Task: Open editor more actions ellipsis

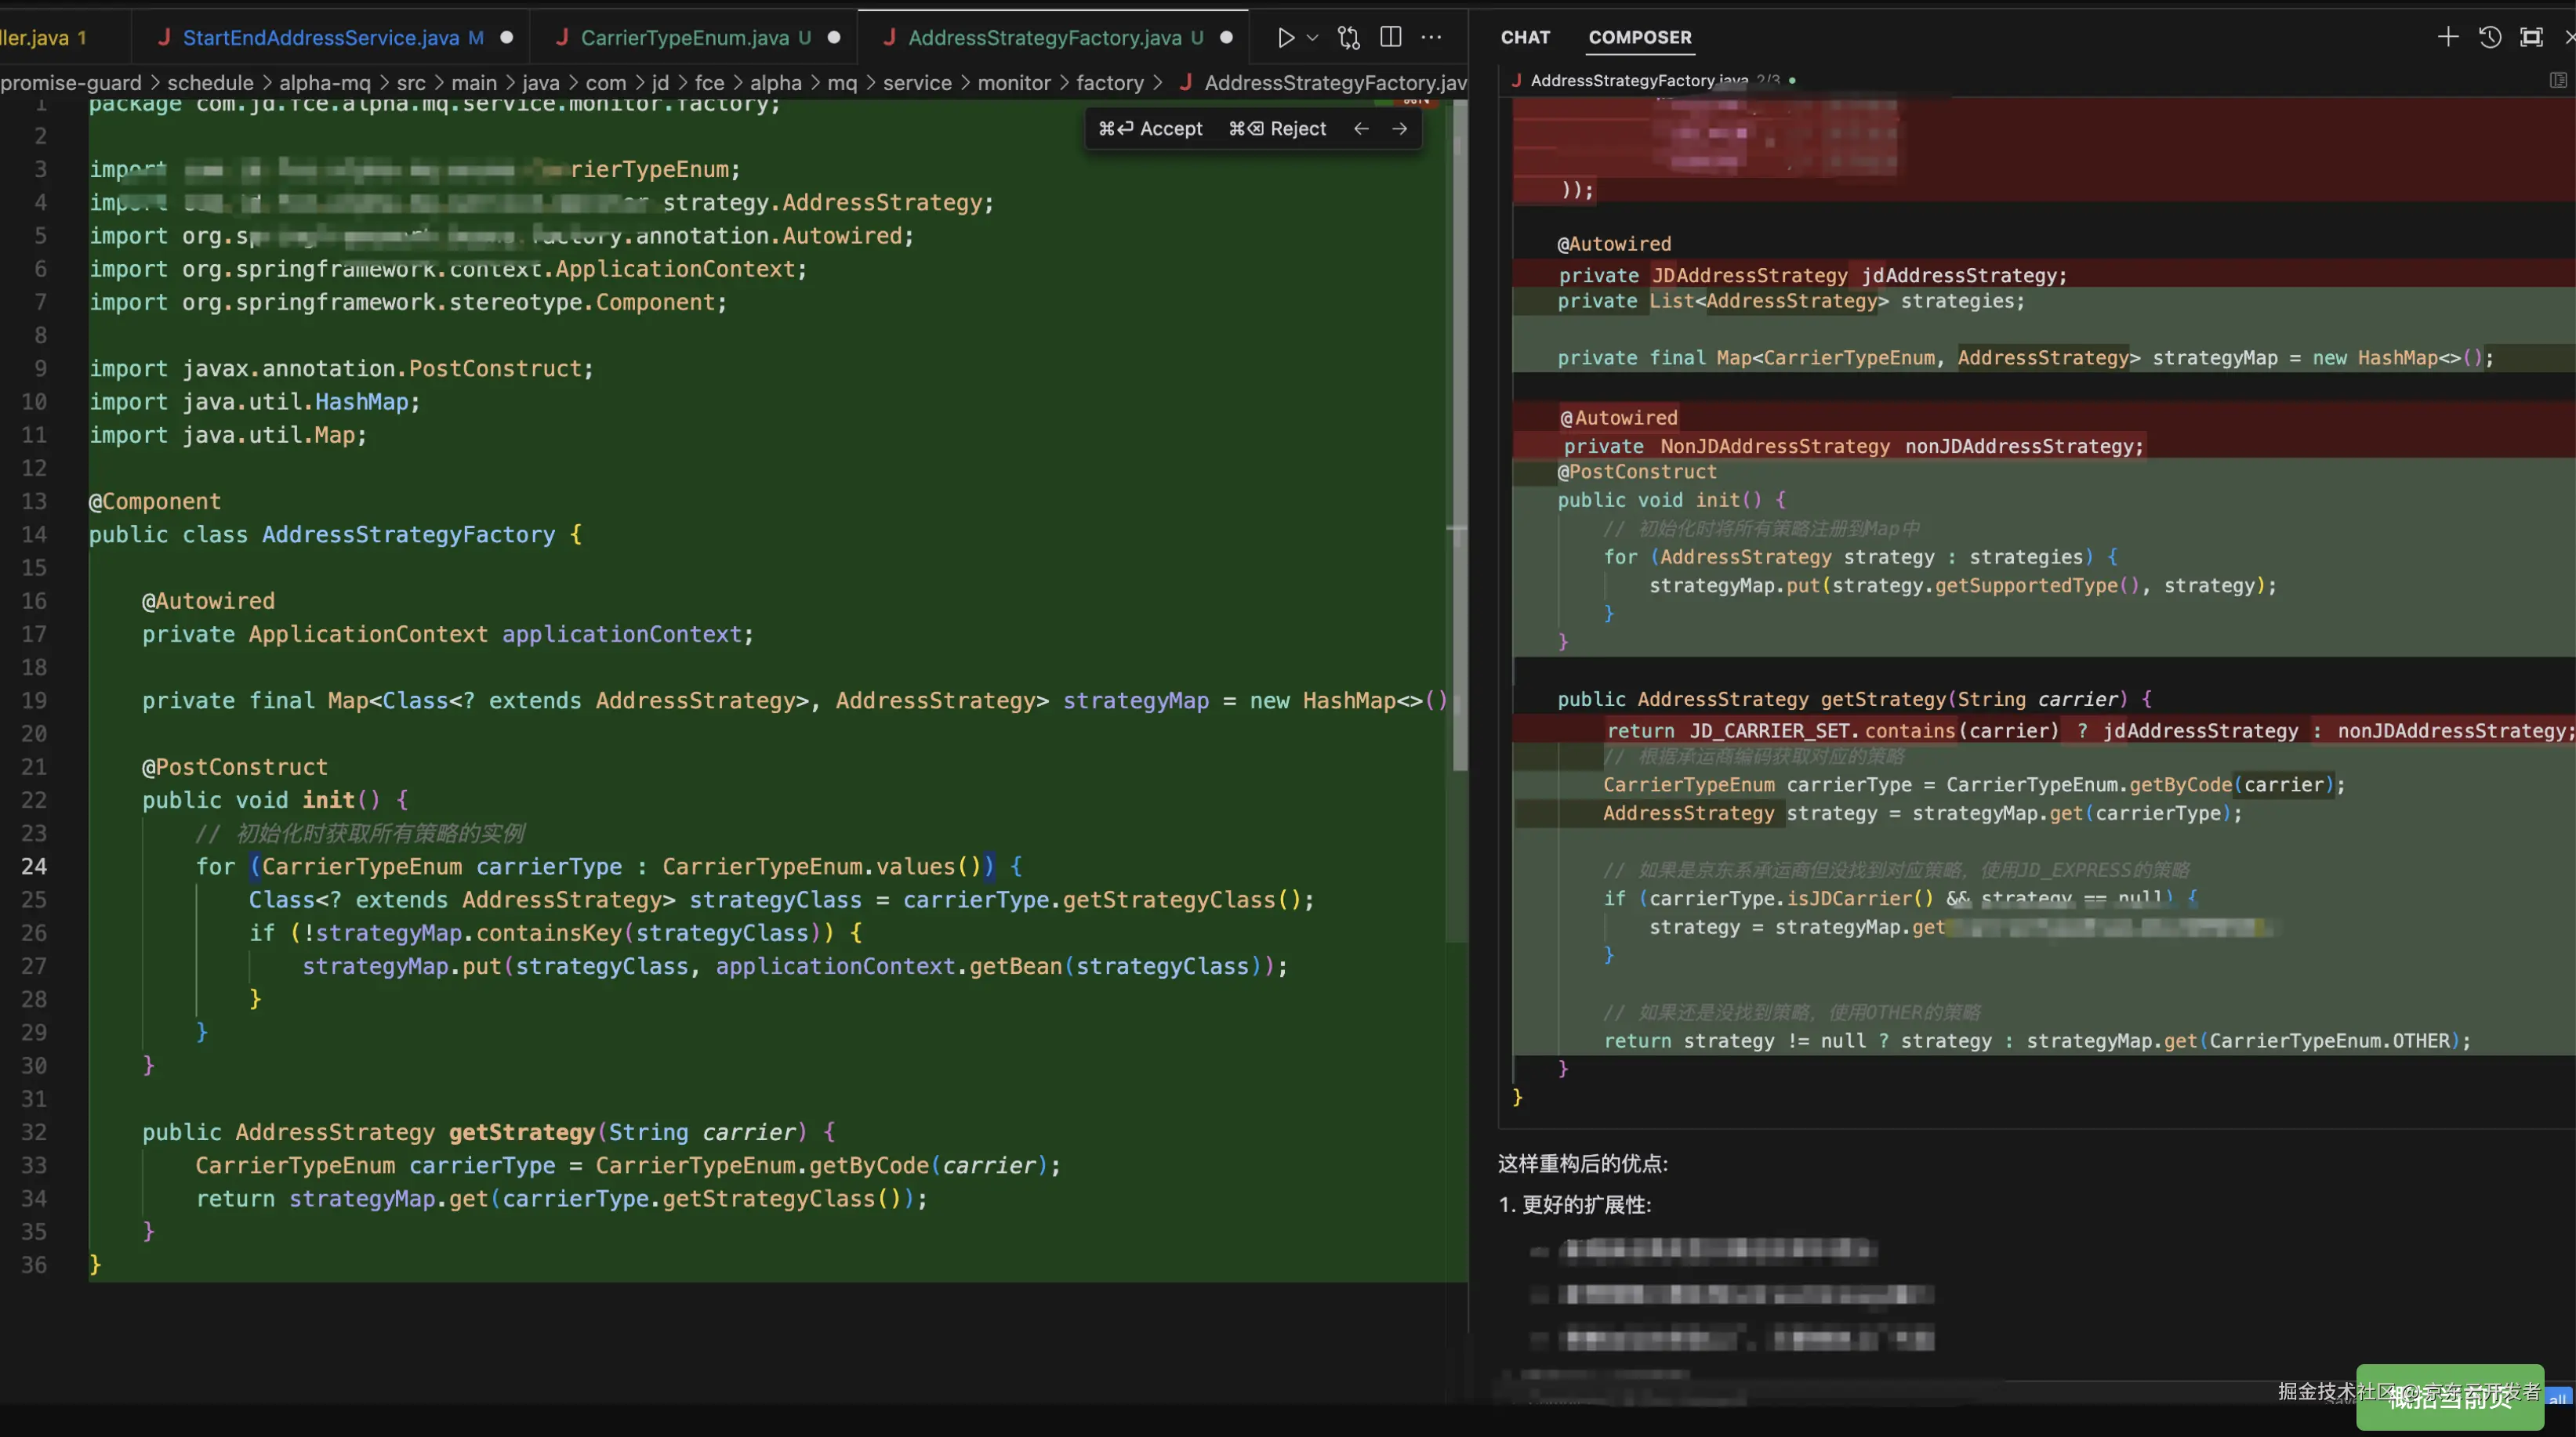Action: click(1432, 37)
